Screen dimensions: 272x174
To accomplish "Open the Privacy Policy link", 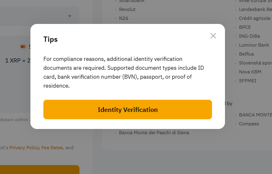I will click(24, 148).
